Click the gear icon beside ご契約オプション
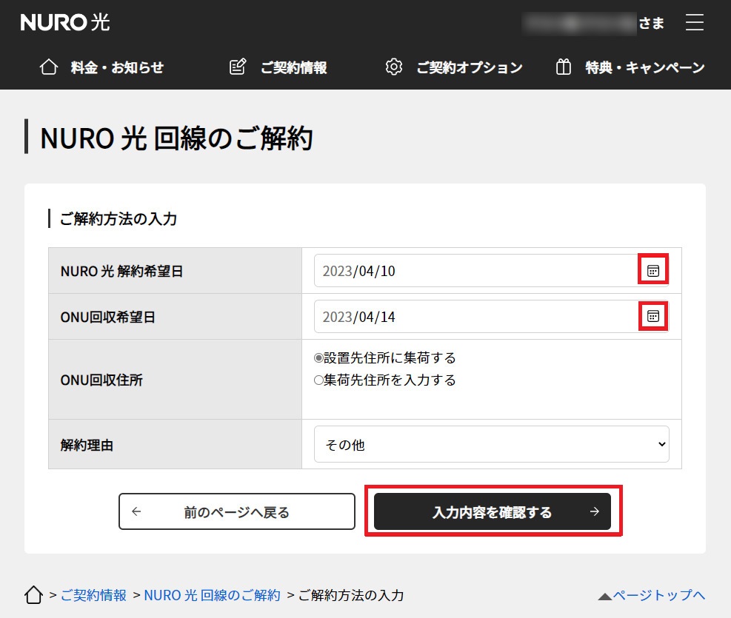 click(394, 67)
